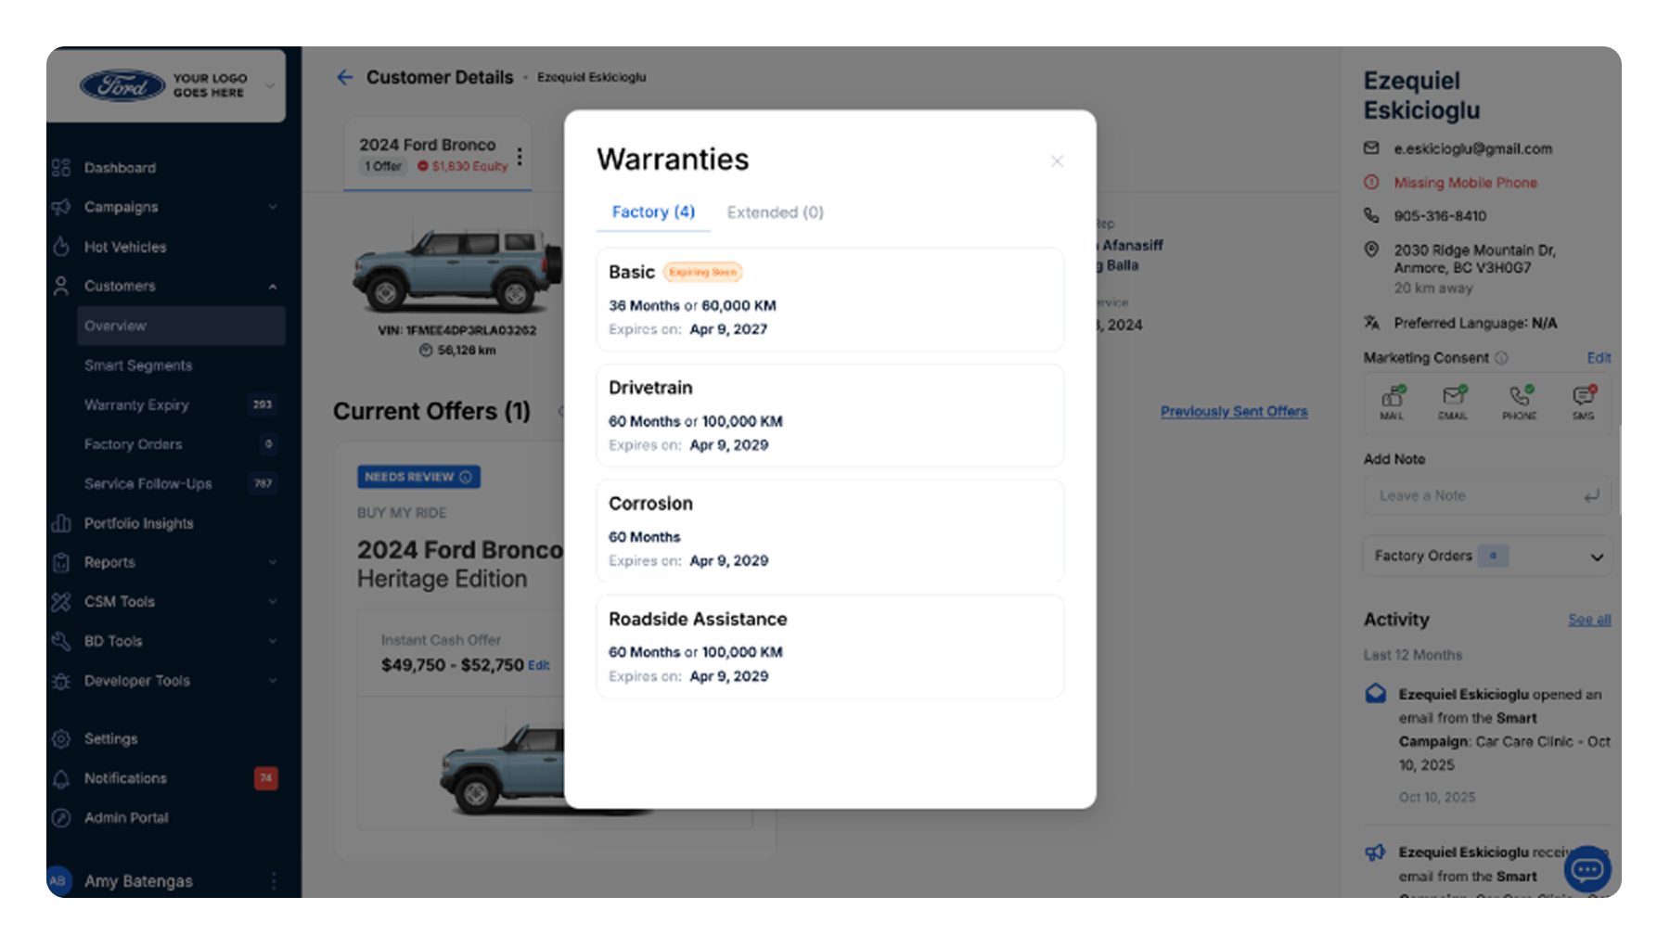Click the Dashboard sidebar icon

point(61,168)
